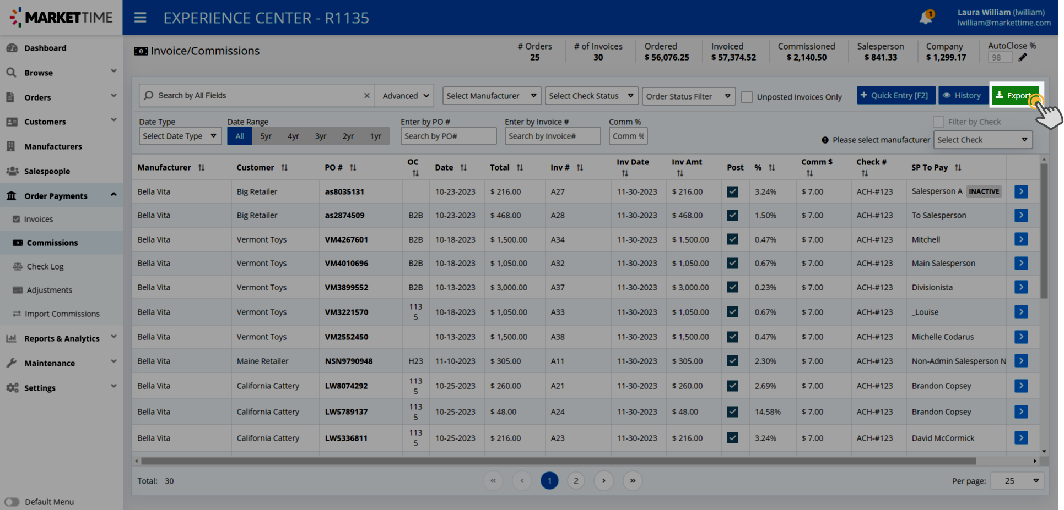The width and height of the screenshot is (1064, 510).
Task: Open Select Date Type dropdown
Action: 180,136
